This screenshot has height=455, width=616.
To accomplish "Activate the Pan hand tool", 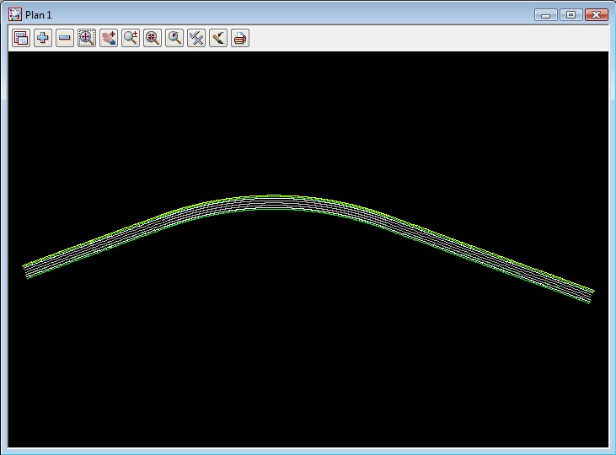I will (109, 38).
